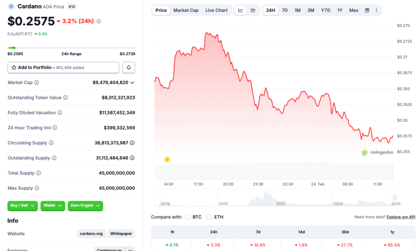Viewport: 419px width, 251px height.
Task: Switch to the Market Cap tab
Action: click(x=186, y=10)
